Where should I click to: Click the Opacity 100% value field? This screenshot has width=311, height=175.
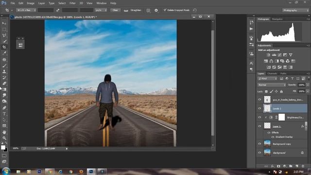(x=301, y=85)
